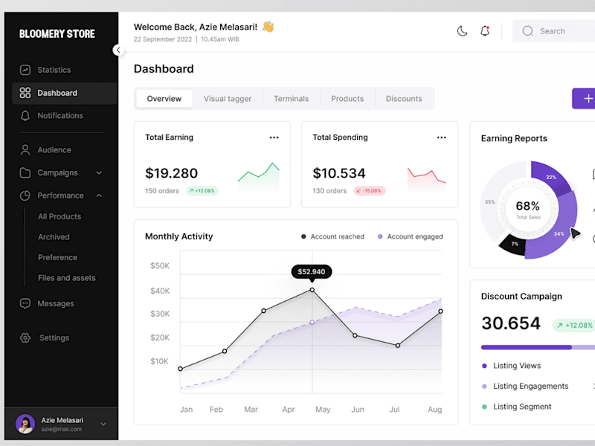Image resolution: width=595 pixels, height=446 pixels.
Task: Click the BLOOMERY STORE logo
Action: tap(57, 33)
